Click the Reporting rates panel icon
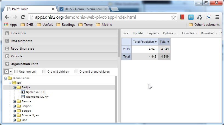The width and height of the screenshot is (224, 125). 7,49
